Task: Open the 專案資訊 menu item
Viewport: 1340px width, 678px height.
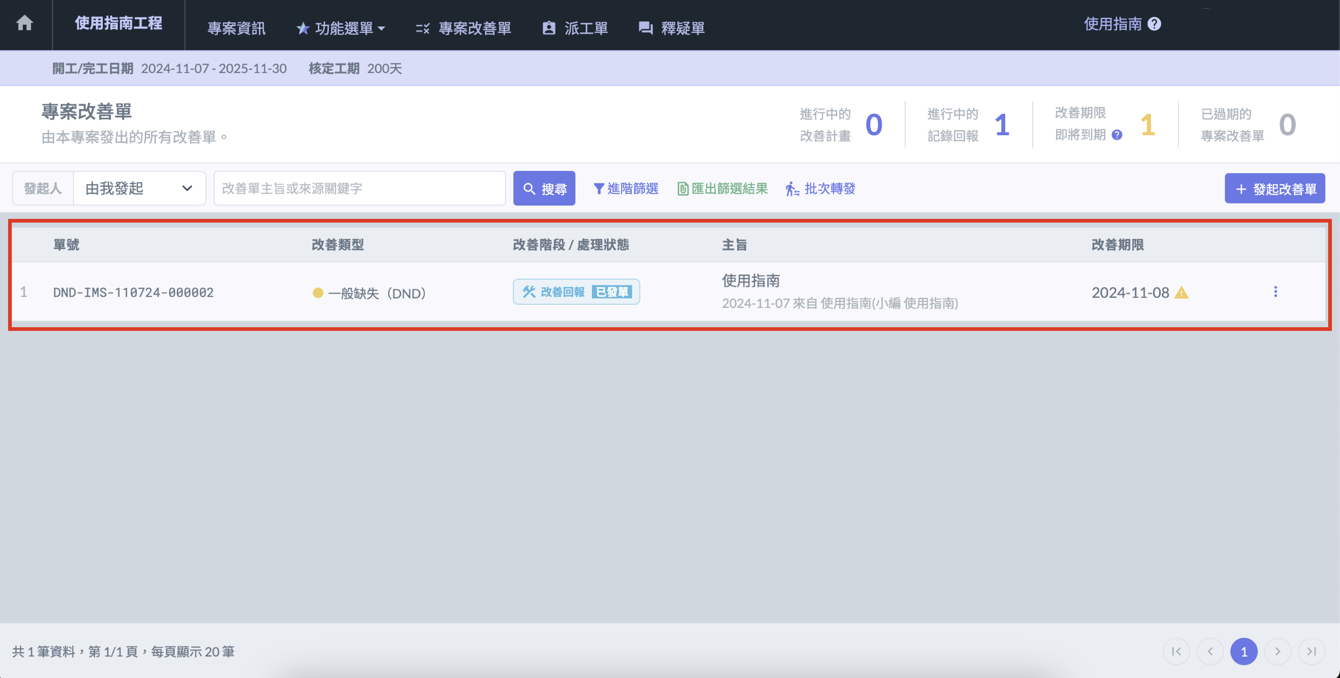Action: point(236,28)
